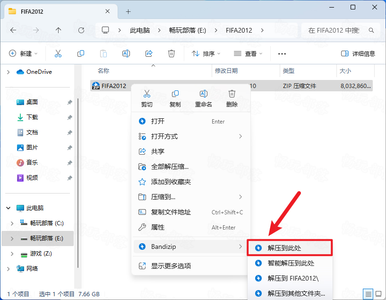This screenshot has width=386, height=300.
Task: Click 复制文件地址 menu entry
Action: [x=191, y=212]
